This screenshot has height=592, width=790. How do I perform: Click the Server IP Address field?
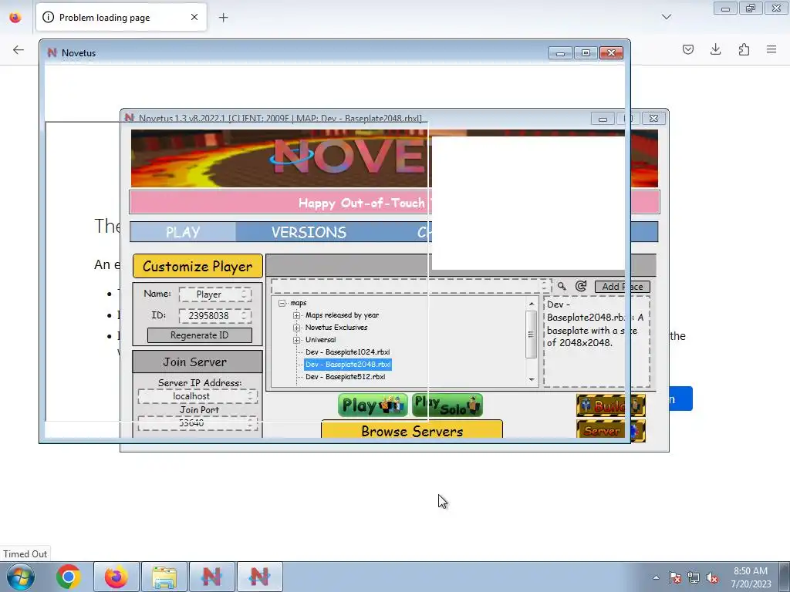[x=197, y=396]
